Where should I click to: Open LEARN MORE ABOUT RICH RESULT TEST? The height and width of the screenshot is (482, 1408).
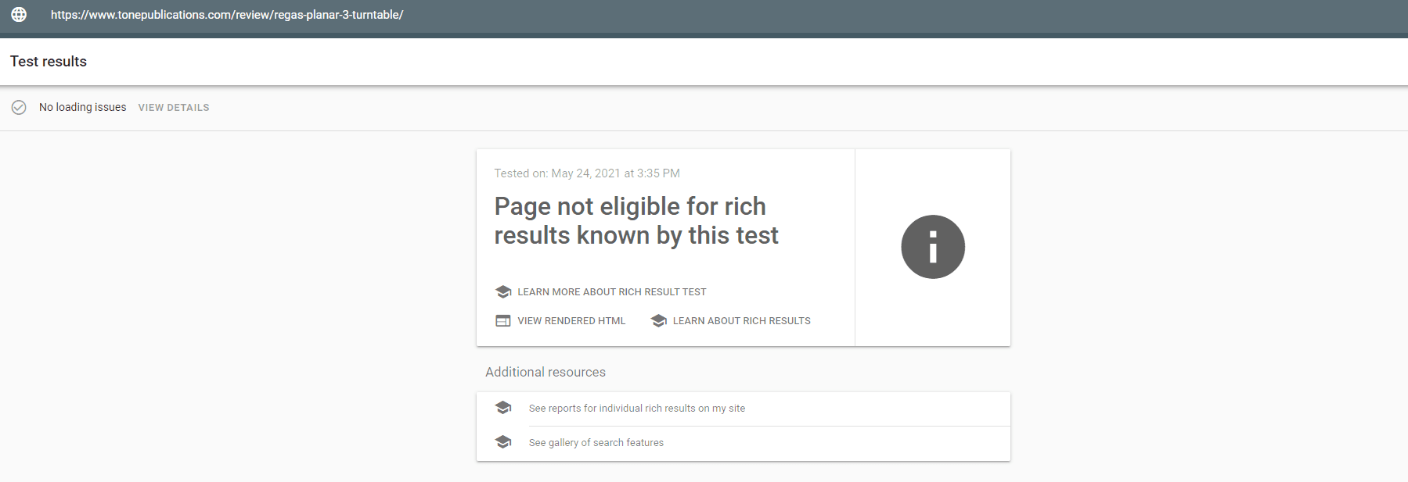coord(611,292)
